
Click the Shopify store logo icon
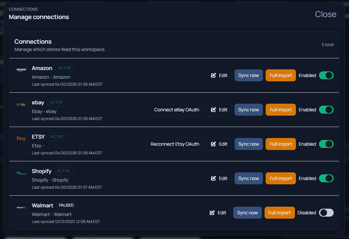coord(21,173)
